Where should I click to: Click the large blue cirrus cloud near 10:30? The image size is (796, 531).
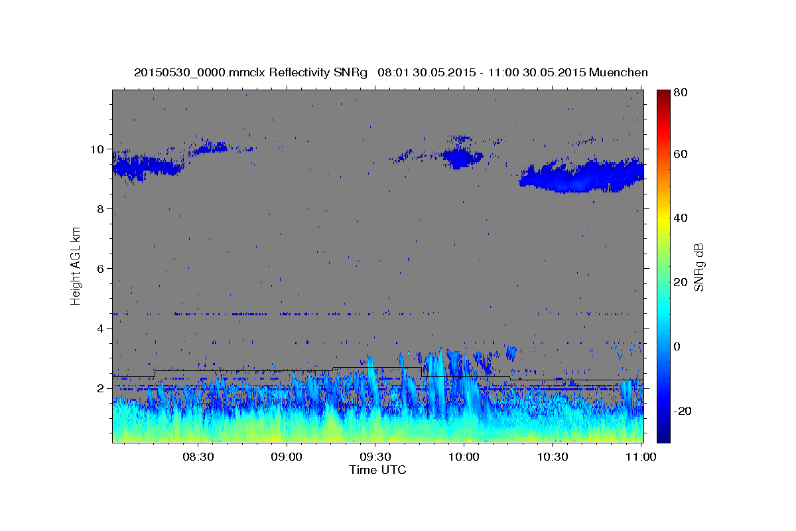click(x=582, y=176)
